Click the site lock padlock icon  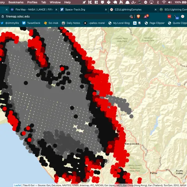pyautogui.click(x=3, y=16)
